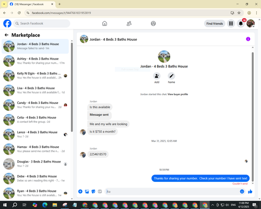The height and width of the screenshot is (209, 261).
Task: Click the chat header title Jordan
Action: [113, 40]
